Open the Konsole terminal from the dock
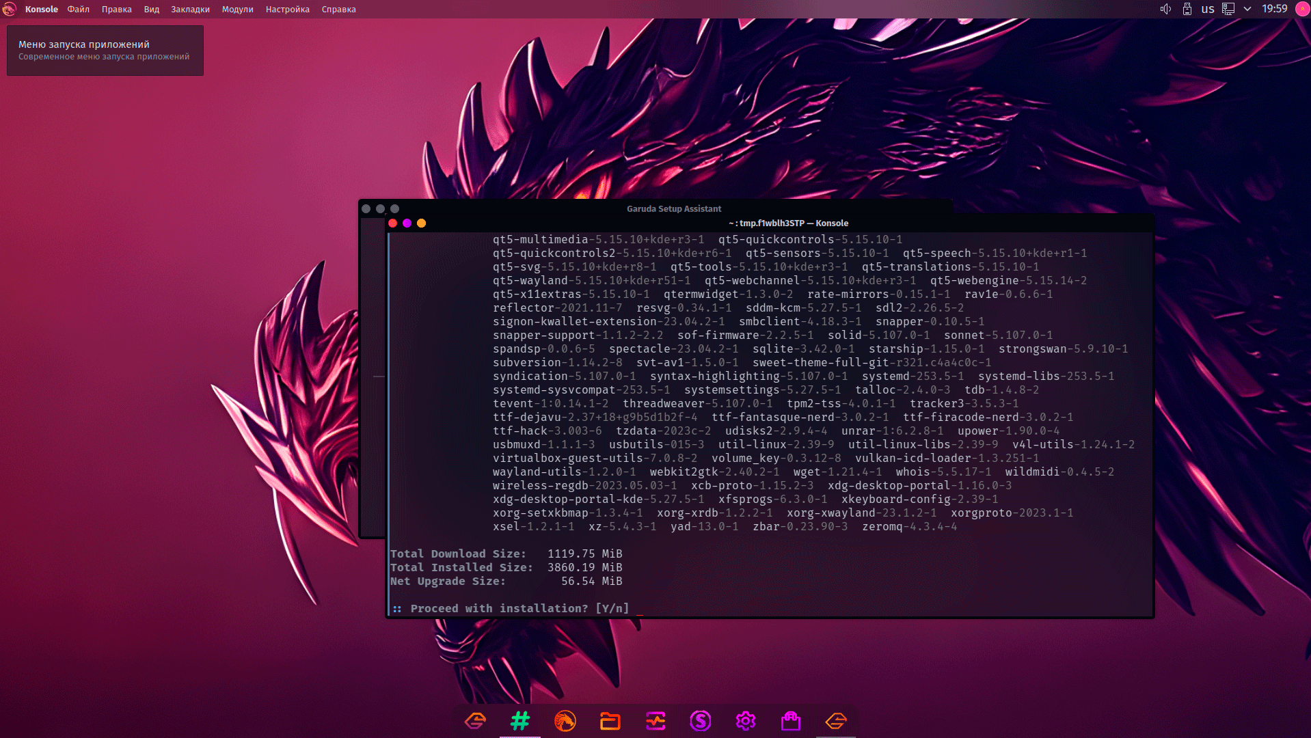 coord(519,721)
